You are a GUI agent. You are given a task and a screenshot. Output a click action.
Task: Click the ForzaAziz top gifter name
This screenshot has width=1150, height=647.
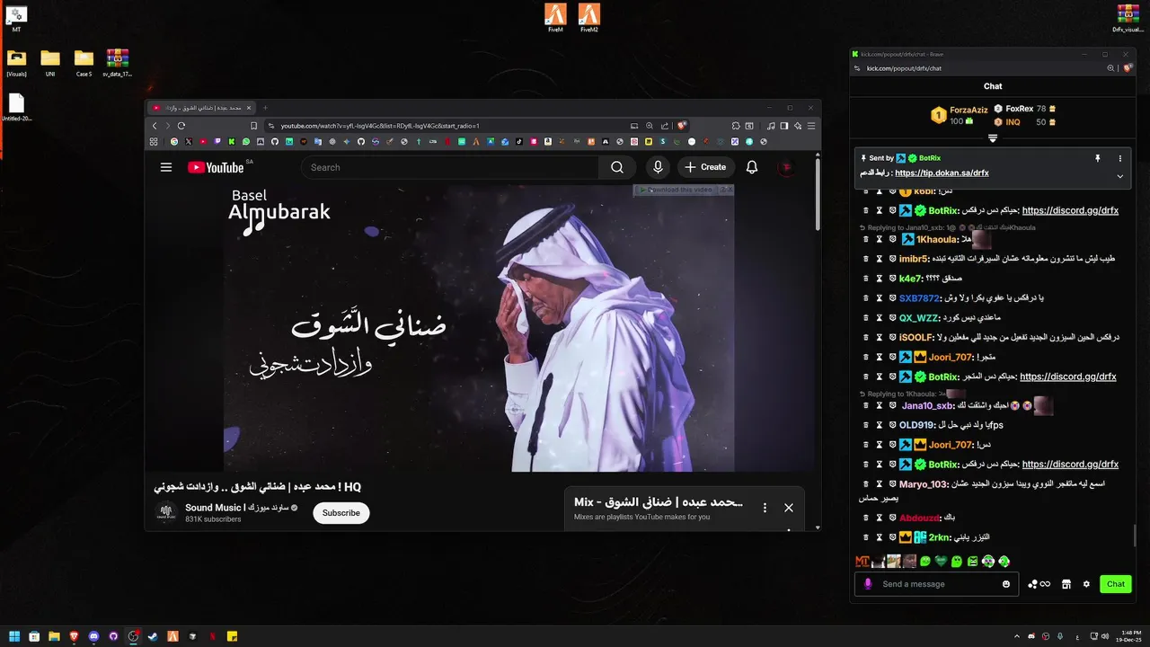(x=969, y=110)
